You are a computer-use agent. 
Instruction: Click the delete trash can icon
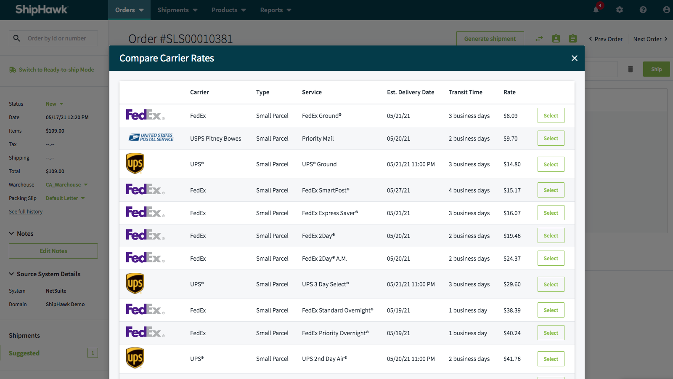[x=630, y=69]
